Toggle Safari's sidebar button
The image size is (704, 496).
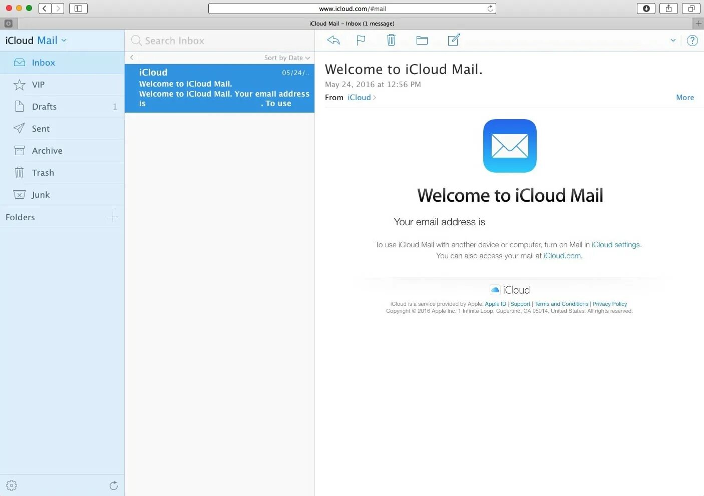[x=78, y=8]
